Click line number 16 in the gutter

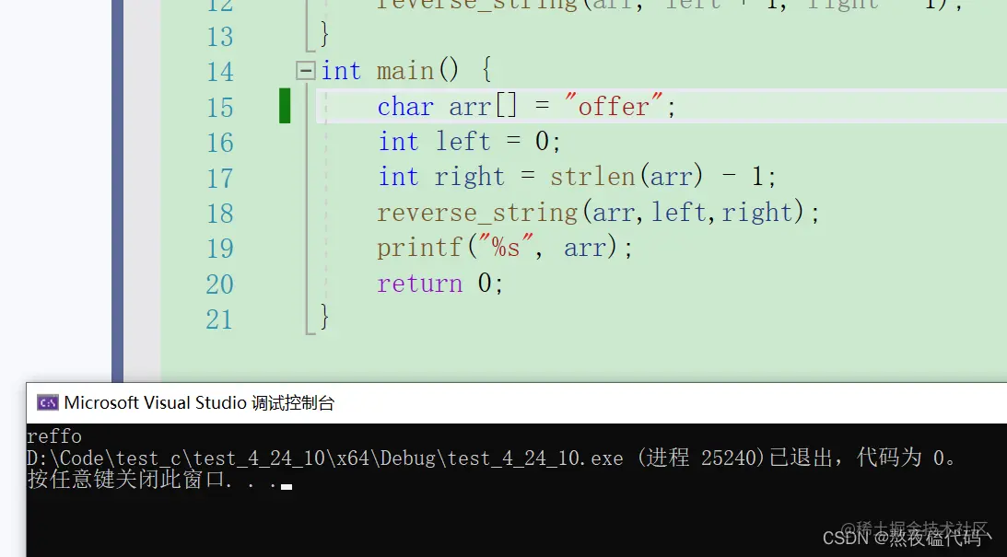(220, 143)
